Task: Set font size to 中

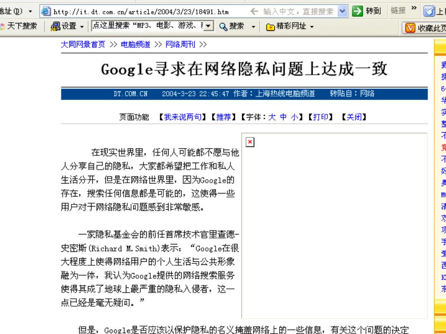Action: (x=283, y=117)
